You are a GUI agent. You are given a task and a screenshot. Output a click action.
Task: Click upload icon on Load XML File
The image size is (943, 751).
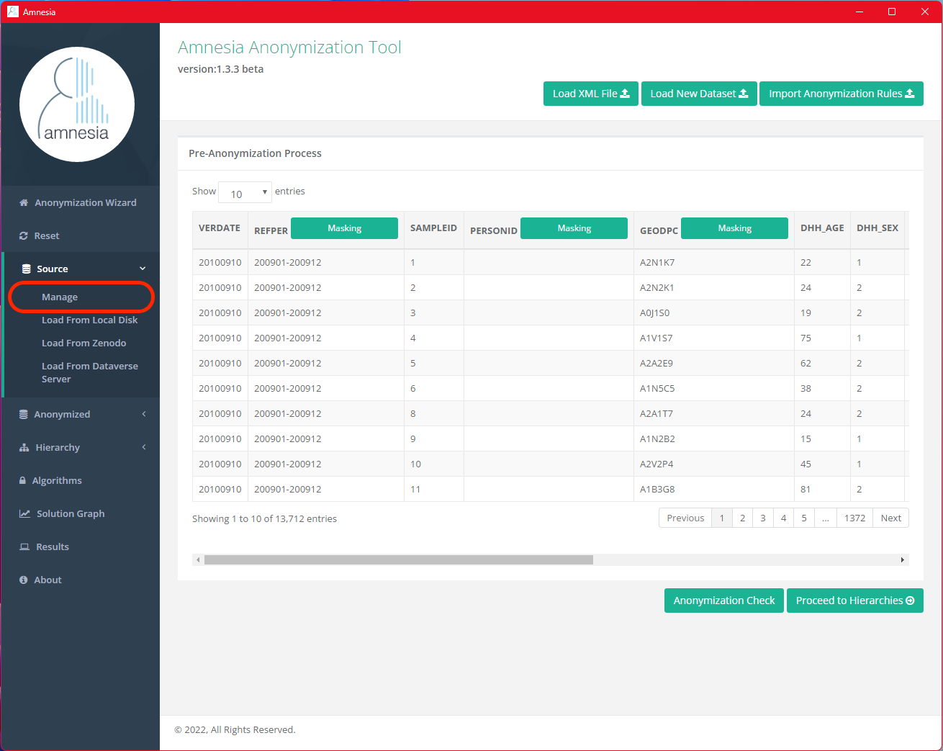[x=625, y=94]
